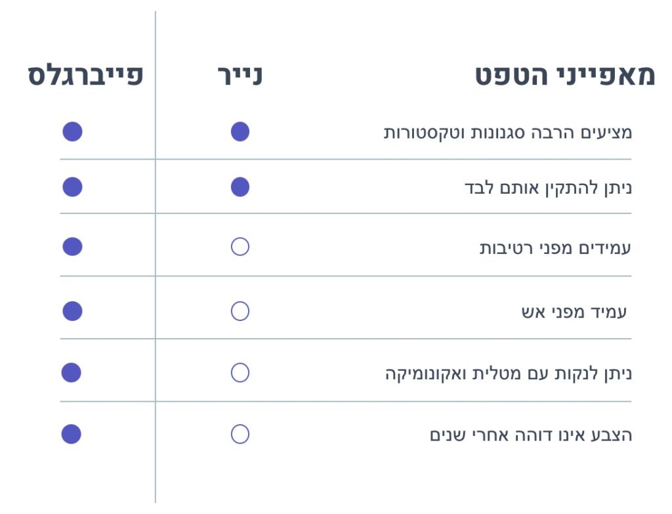Click filled dot for פייברגלס in מטלית ואקונומיקה row
672x514 pixels.
[x=72, y=373]
